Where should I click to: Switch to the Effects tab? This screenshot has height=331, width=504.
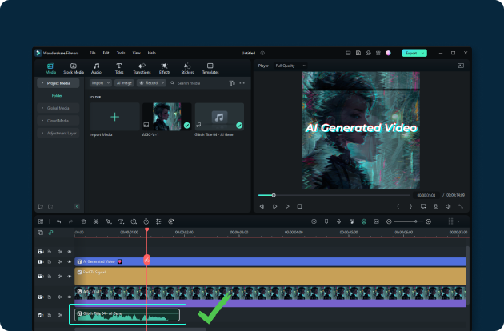pos(165,69)
